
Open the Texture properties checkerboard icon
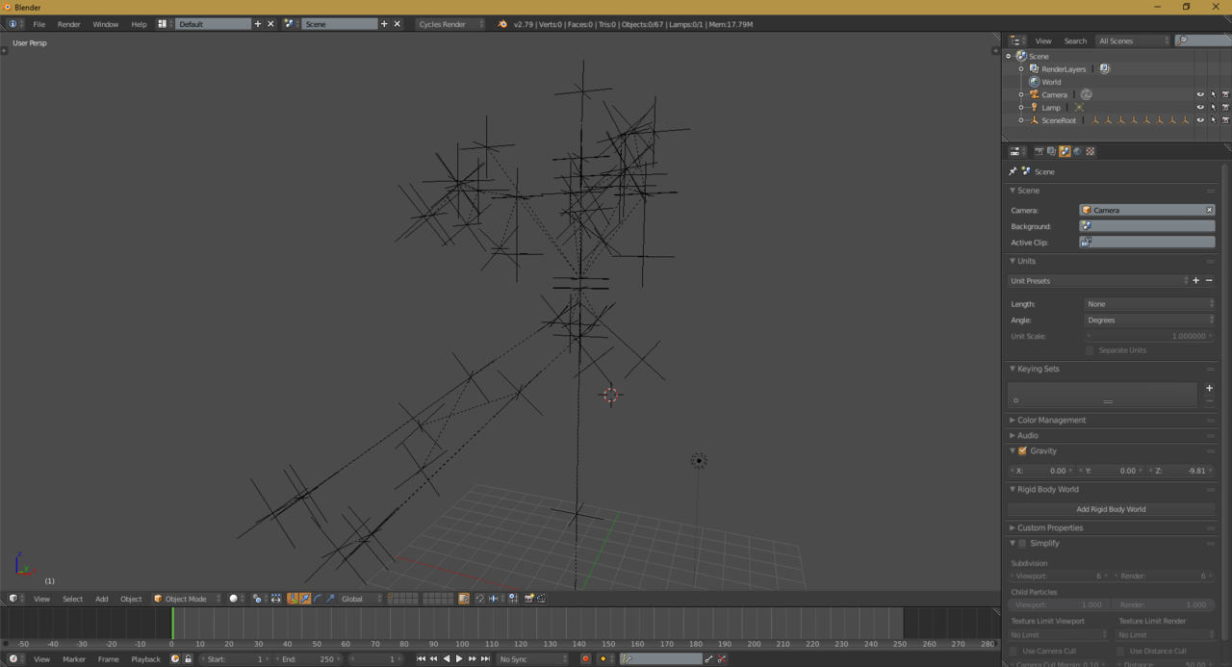[1090, 151]
